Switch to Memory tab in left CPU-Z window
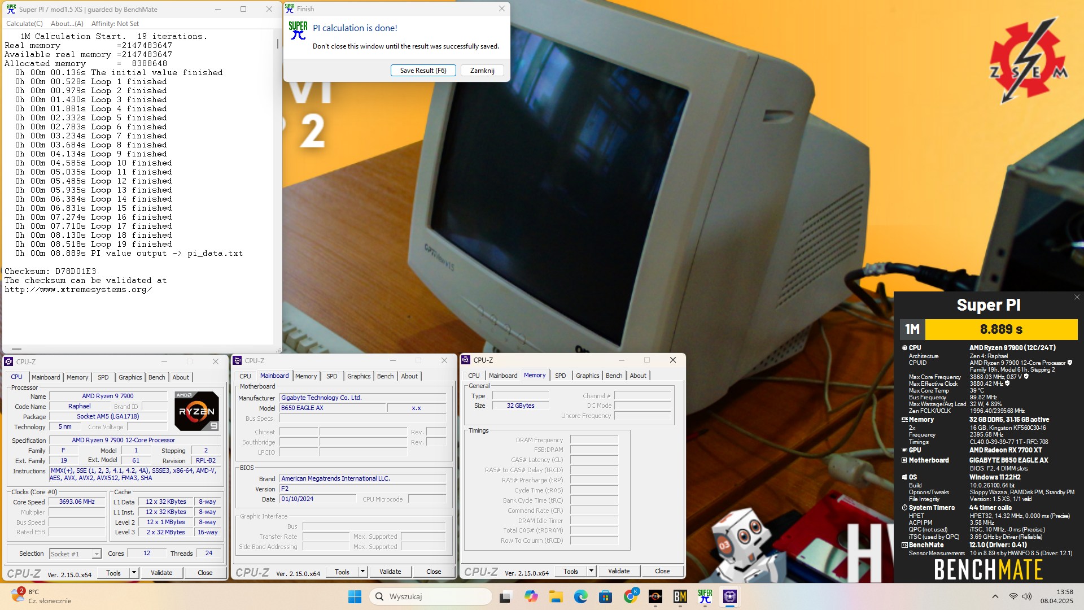Screen dimensions: 1084x610 (77, 377)
